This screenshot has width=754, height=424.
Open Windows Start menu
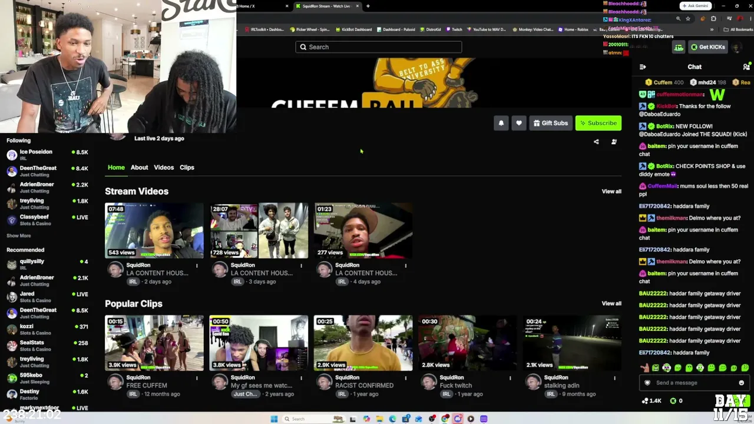click(x=274, y=419)
